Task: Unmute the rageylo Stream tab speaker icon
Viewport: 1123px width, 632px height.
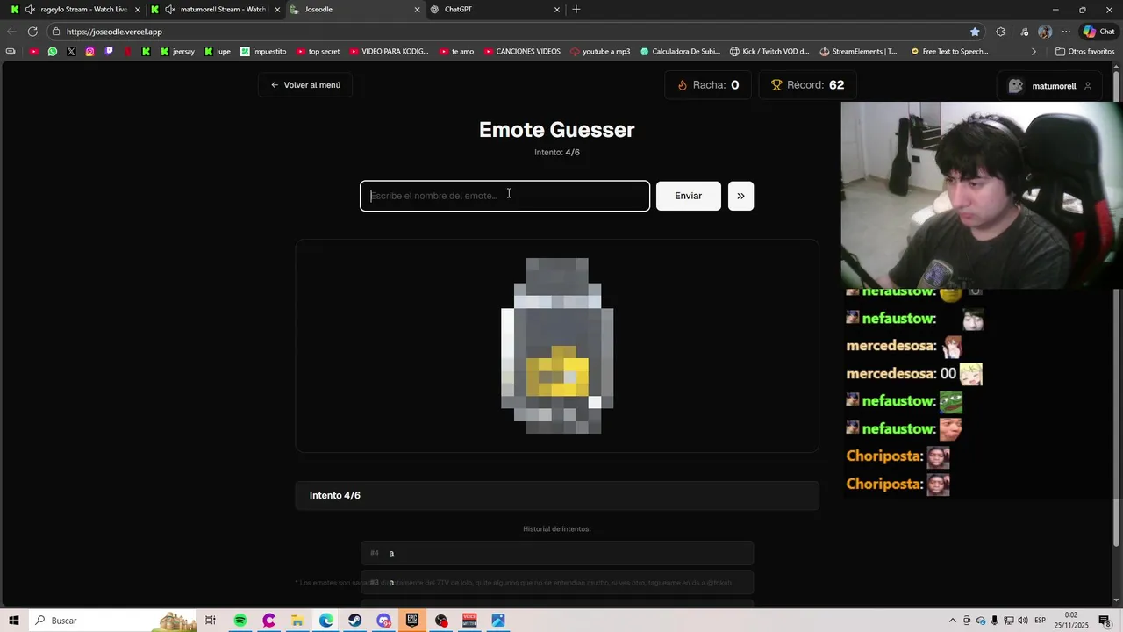Action: [30, 10]
